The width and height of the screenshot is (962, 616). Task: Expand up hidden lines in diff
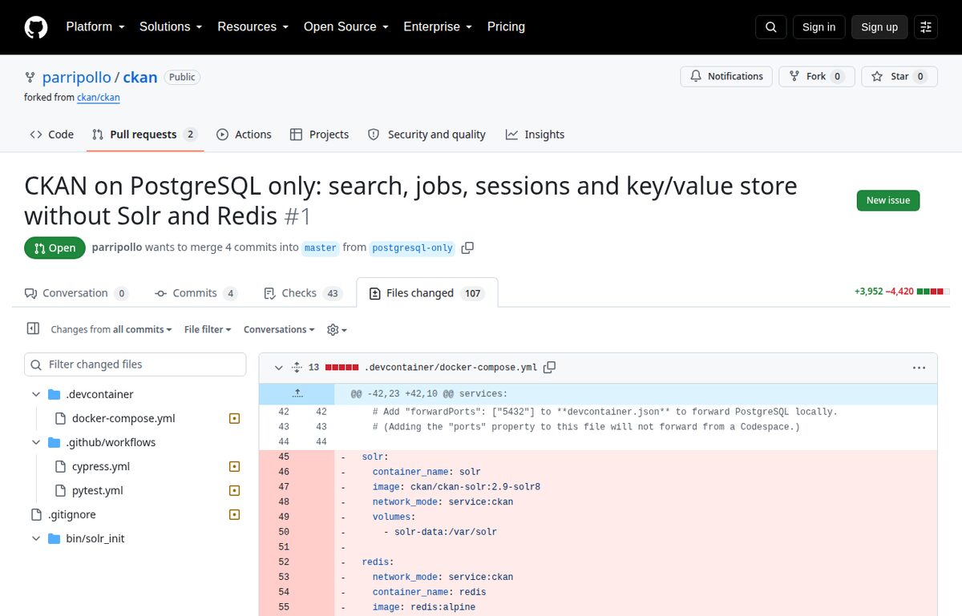point(297,393)
